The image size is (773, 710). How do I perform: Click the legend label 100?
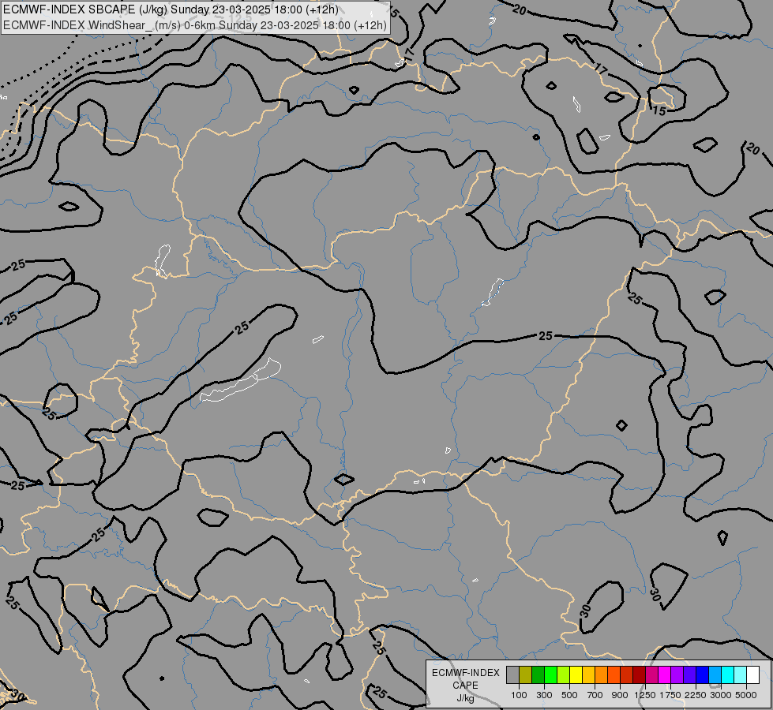pos(519,695)
